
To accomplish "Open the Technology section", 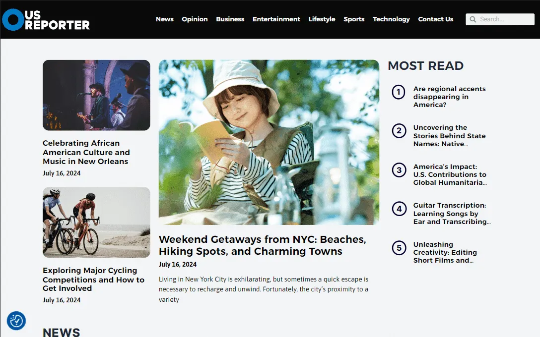I will (391, 19).
